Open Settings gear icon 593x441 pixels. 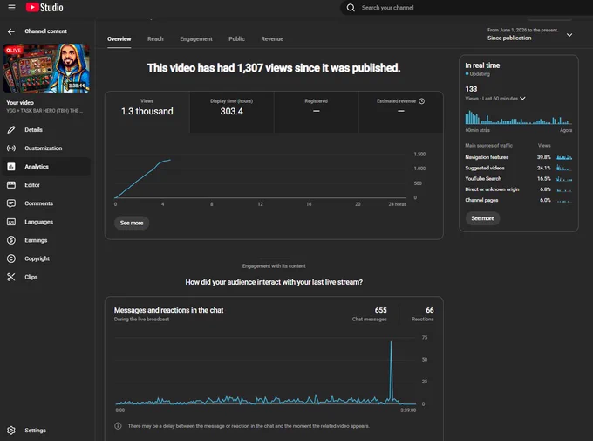(11, 431)
